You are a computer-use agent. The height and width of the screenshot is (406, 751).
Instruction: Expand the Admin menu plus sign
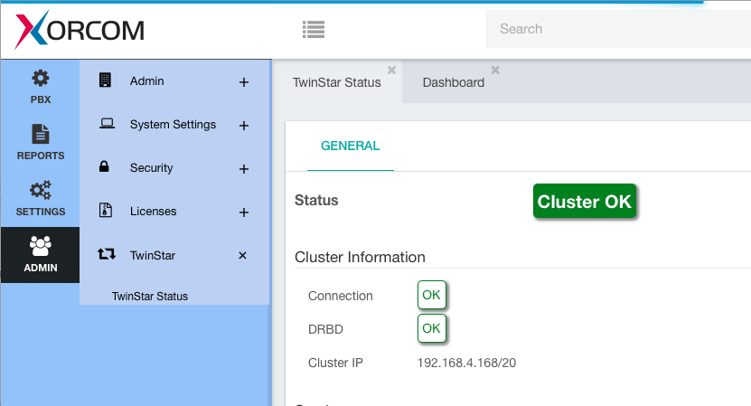coord(244,82)
